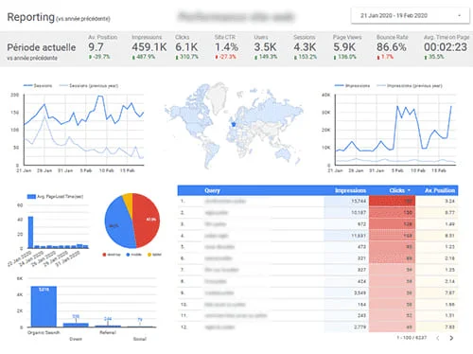Select the Direct bar in channel chart
473x354 pixels.
(76, 325)
